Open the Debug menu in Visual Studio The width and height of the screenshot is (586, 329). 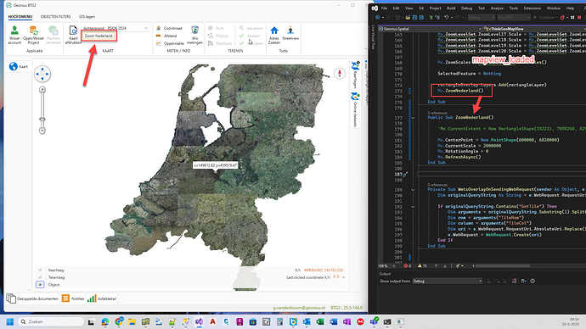click(466, 8)
